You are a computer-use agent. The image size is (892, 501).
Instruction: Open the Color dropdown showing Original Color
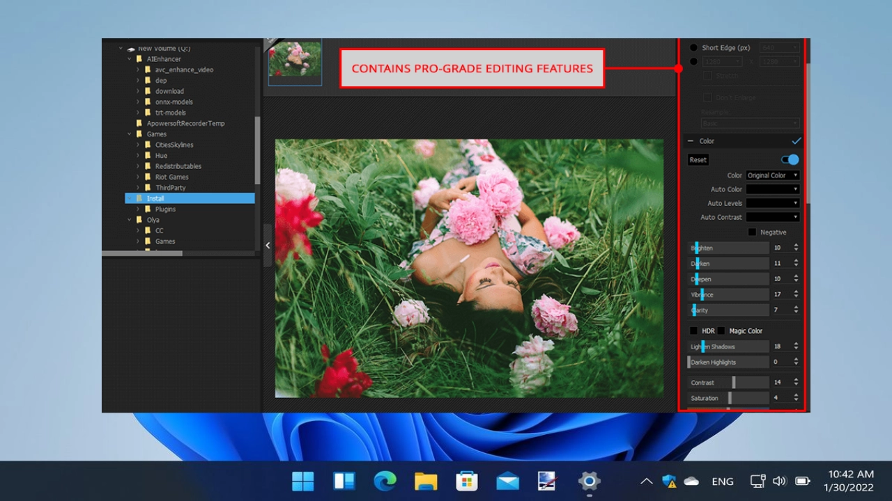pos(773,175)
